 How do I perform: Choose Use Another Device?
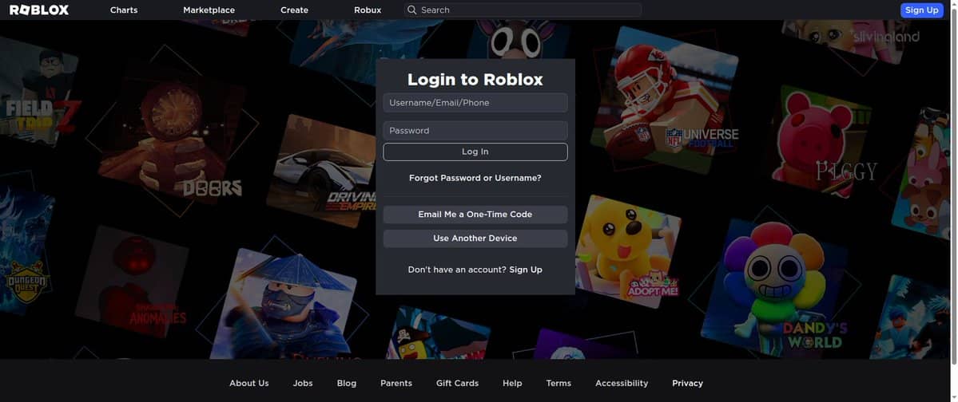(475, 238)
